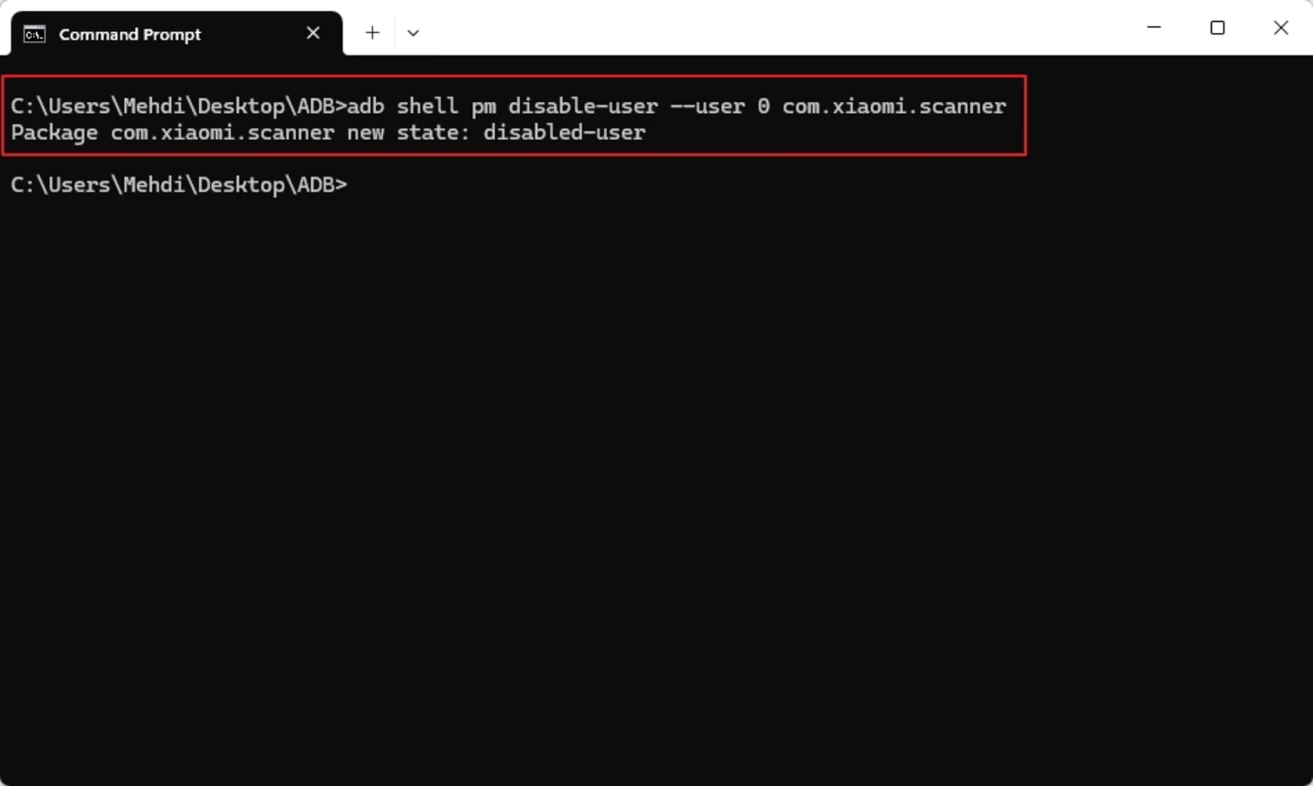Select the Command Prompt tab title

click(x=130, y=34)
